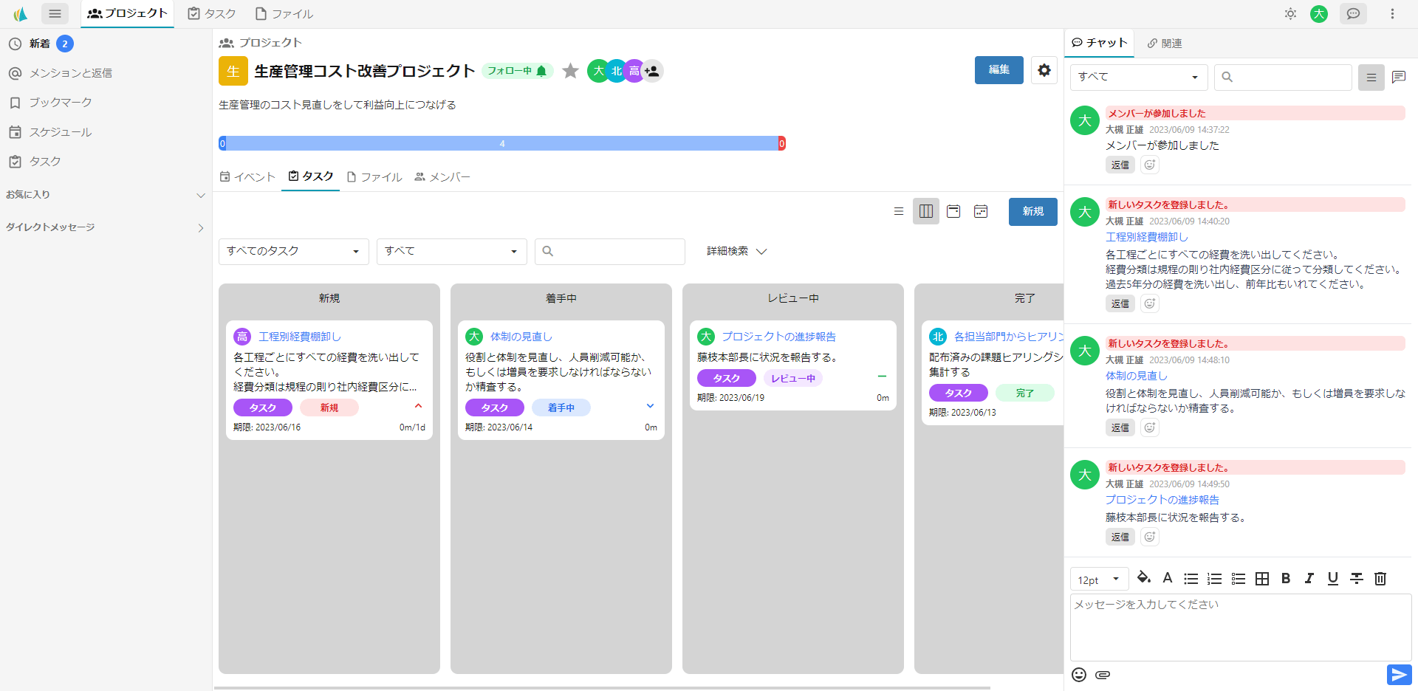The image size is (1418, 691).
Task: Open the calendar view of tasks
Action: [x=953, y=211]
